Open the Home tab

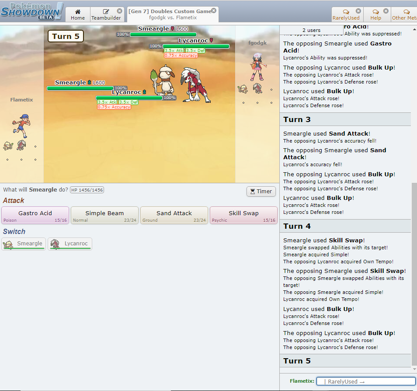tap(78, 14)
